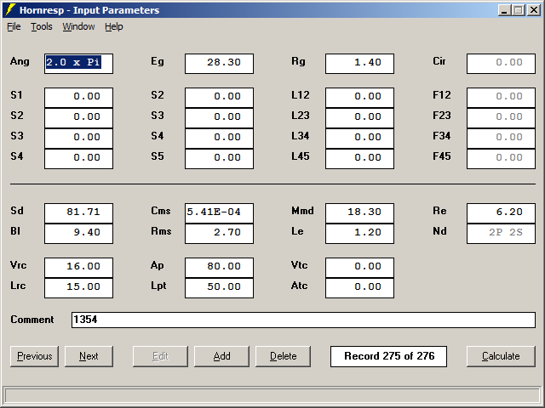Advance to the Next record
545x408 pixels.
coord(89,356)
